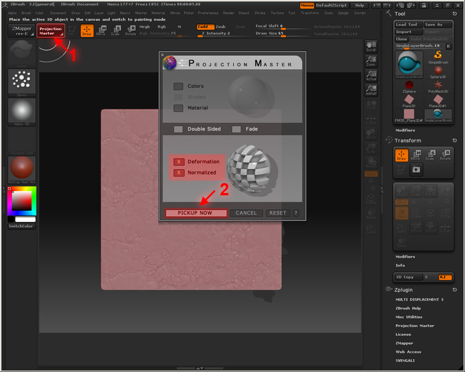Viewport: 465px width, 372px height.
Task: Select the PolyMesh3D tool
Action: tap(438, 87)
